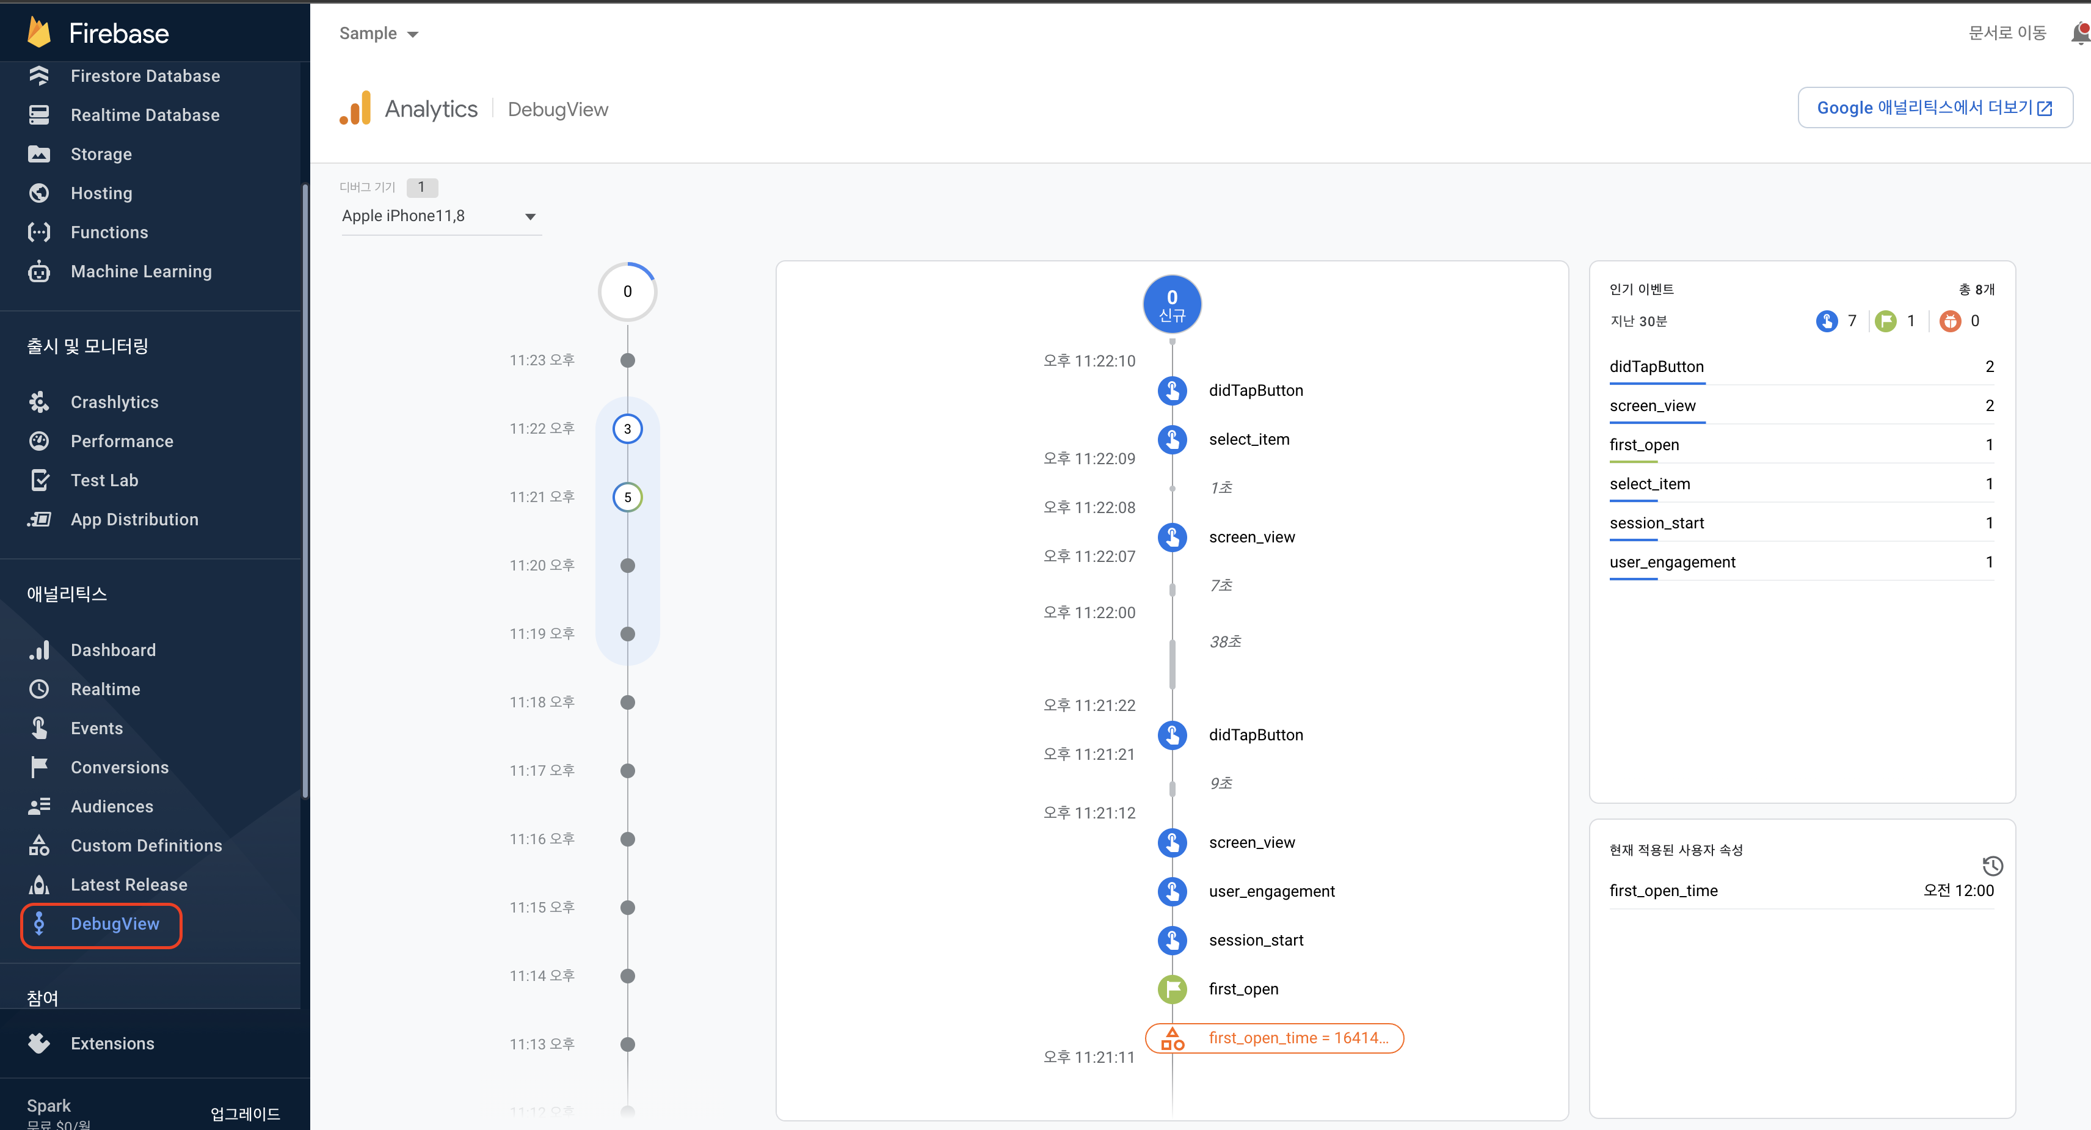
Task: Click the Crashlytics sidebar icon
Action: pyautogui.click(x=39, y=402)
